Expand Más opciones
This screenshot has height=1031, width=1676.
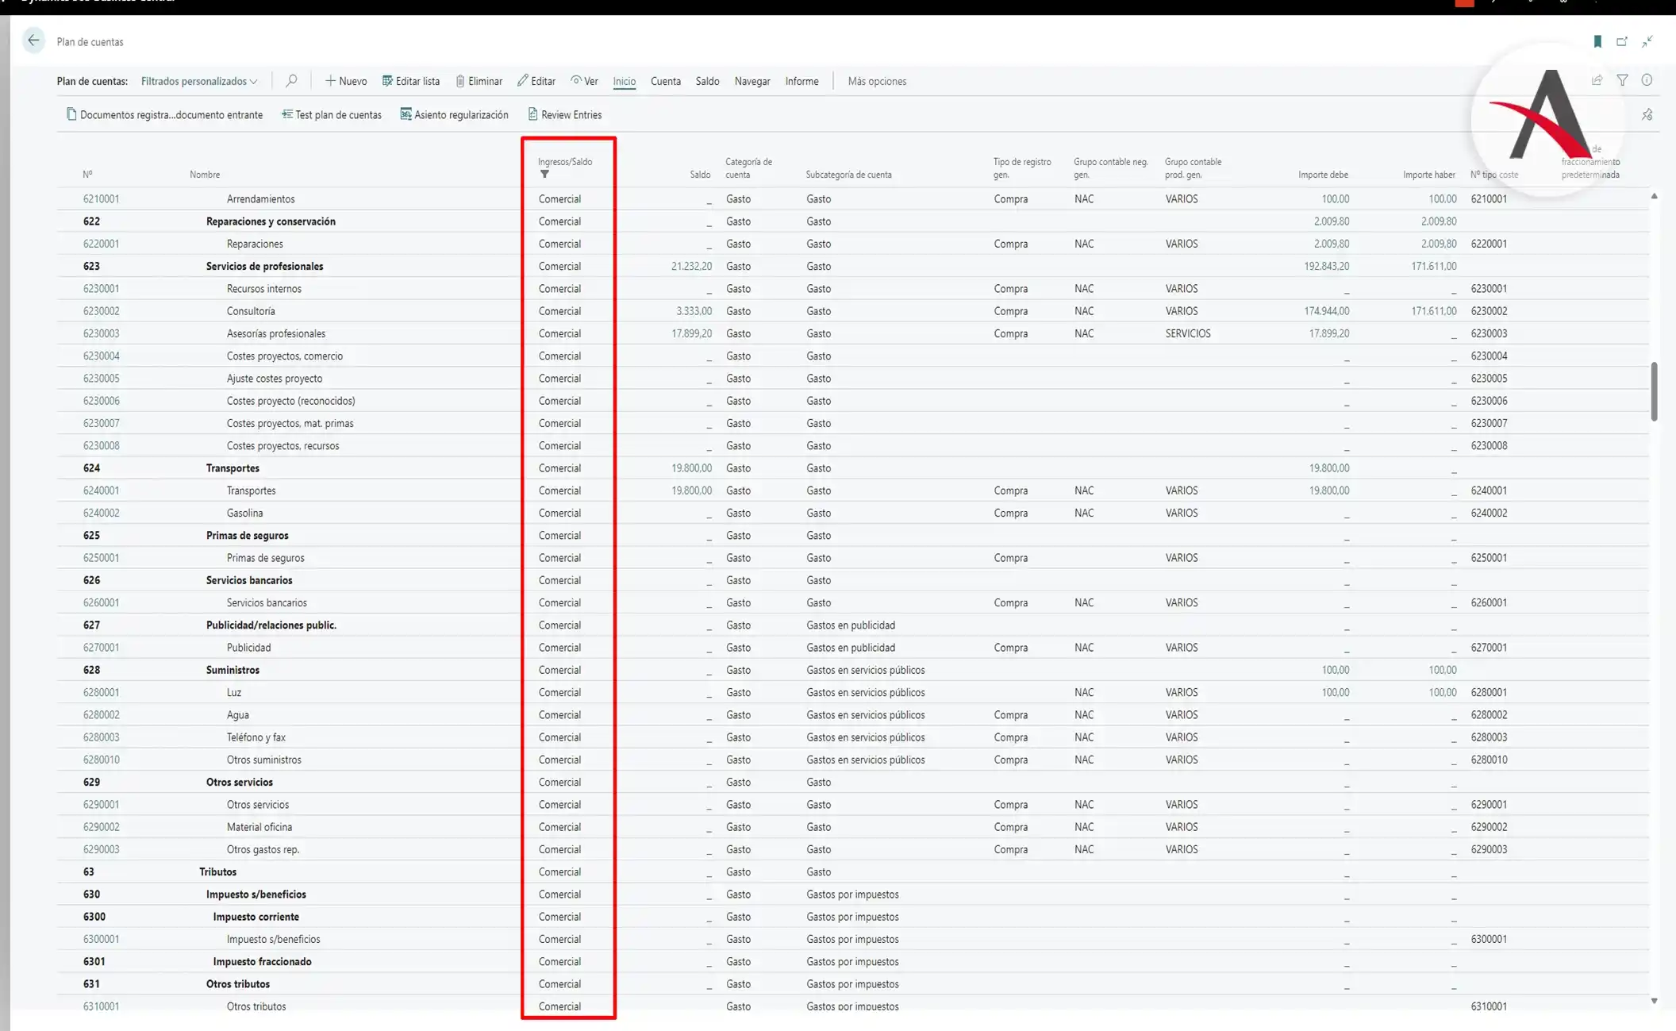[x=876, y=81]
